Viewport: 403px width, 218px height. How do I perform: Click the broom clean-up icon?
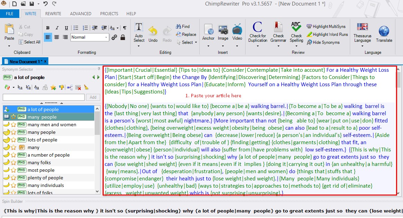[x=86, y=88]
